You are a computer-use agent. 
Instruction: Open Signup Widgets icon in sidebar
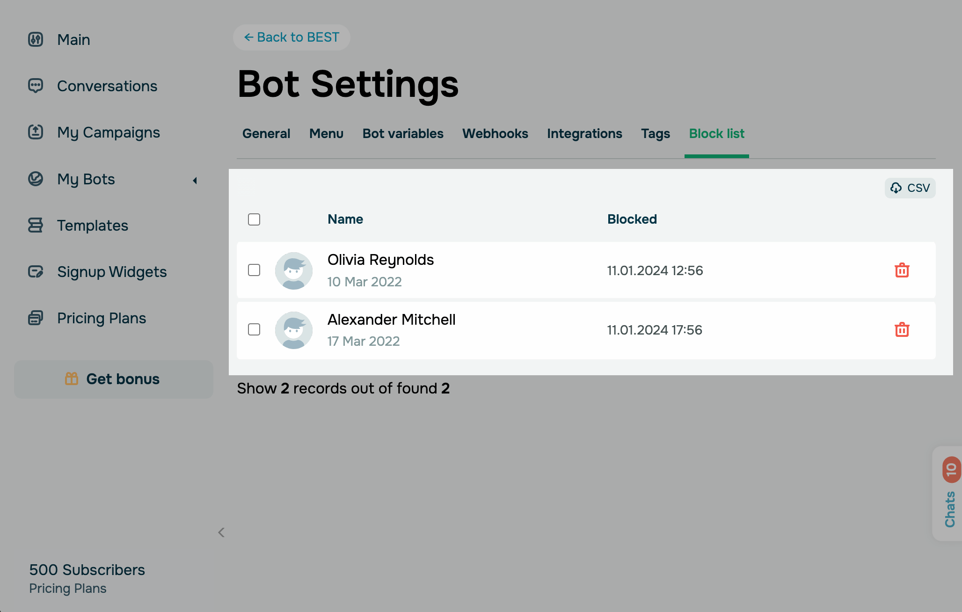pyautogui.click(x=36, y=271)
